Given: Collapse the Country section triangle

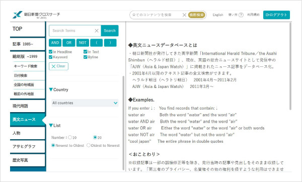Looking at the screenshot, I should (51, 89).
